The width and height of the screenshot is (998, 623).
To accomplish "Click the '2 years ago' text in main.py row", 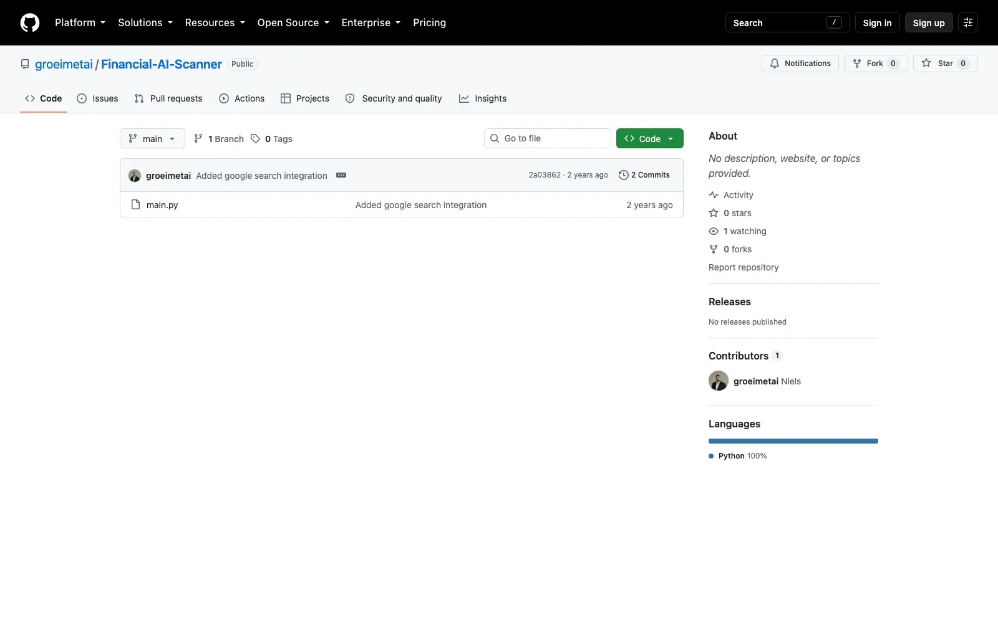I will (649, 205).
